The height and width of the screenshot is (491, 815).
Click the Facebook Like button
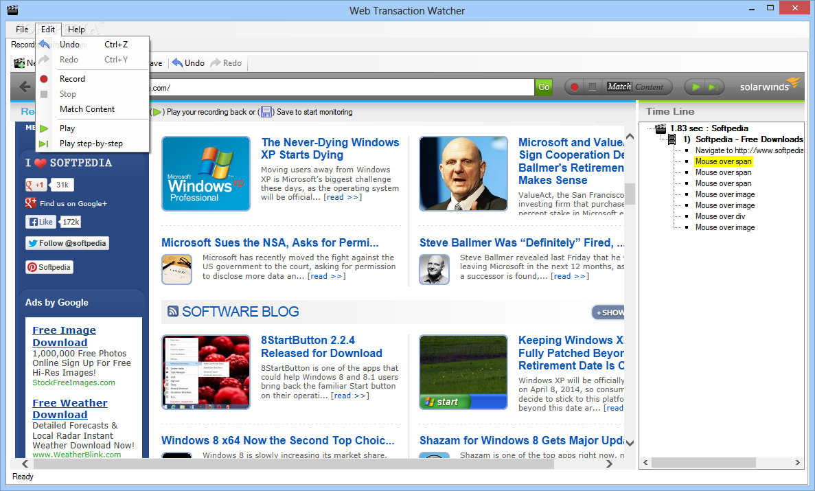click(x=41, y=222)
